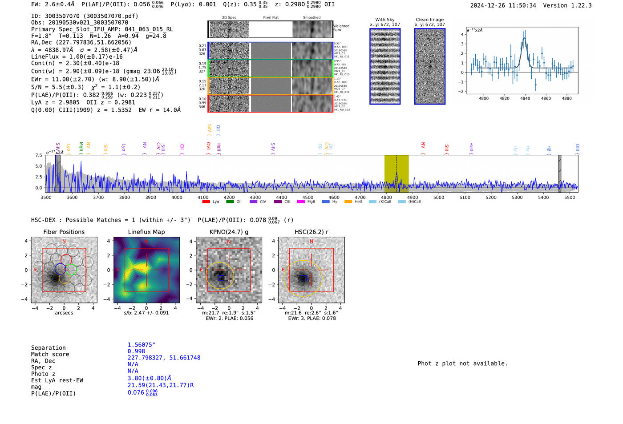Click the EW: 2.6±0.4Å header value
Image resolution: width=623 pixels, height=424 pixels.
pos(53,4)
